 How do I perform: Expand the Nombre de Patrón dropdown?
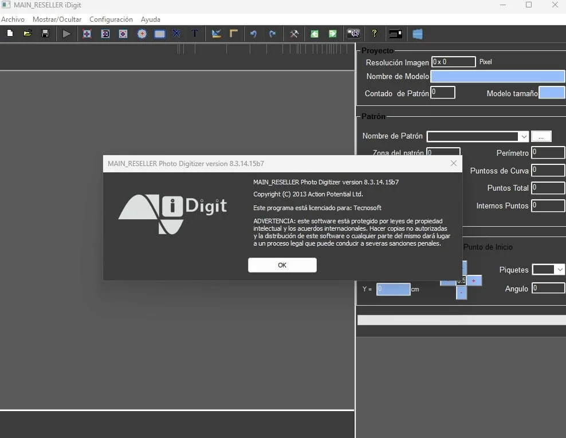524,137
